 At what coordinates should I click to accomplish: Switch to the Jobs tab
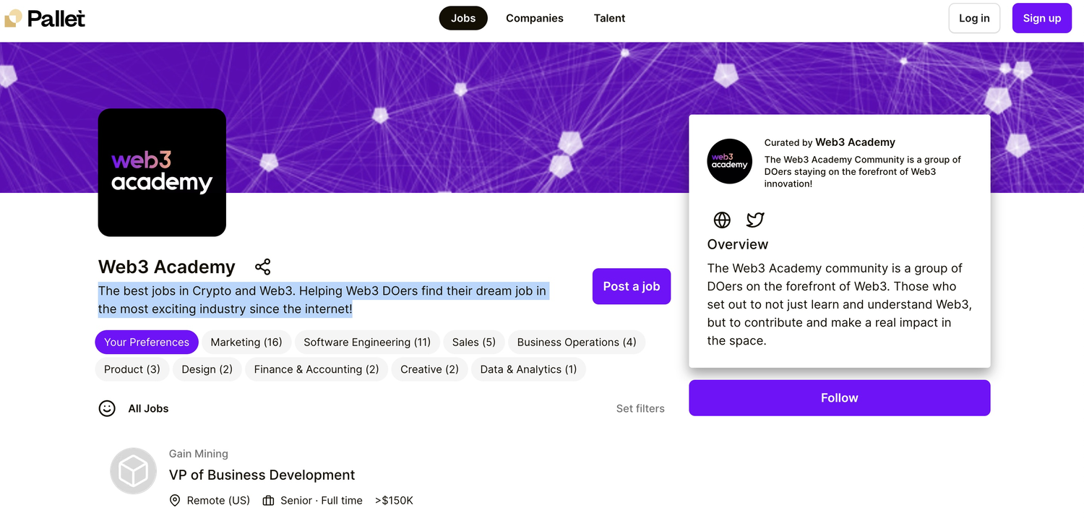point(463,18)
